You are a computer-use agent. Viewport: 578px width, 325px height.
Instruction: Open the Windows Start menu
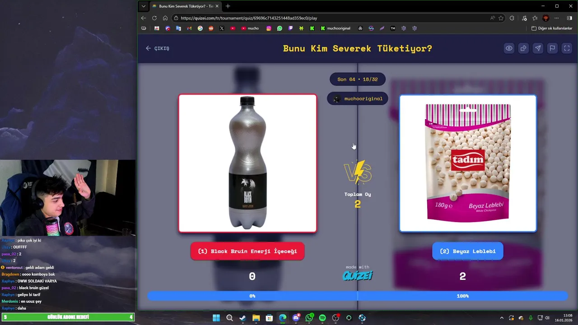(x=216, y=318)
